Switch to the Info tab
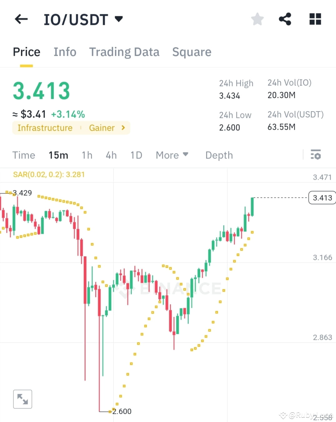Screen dimensions: 336x422 click(x=65, y=52)
